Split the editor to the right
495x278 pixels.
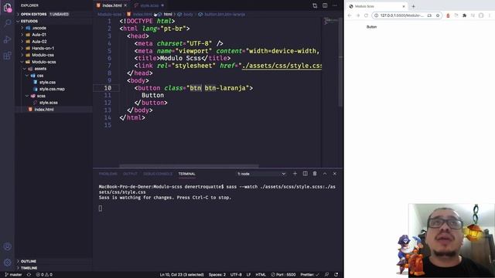pyautogui.click(x=325, y=5)
